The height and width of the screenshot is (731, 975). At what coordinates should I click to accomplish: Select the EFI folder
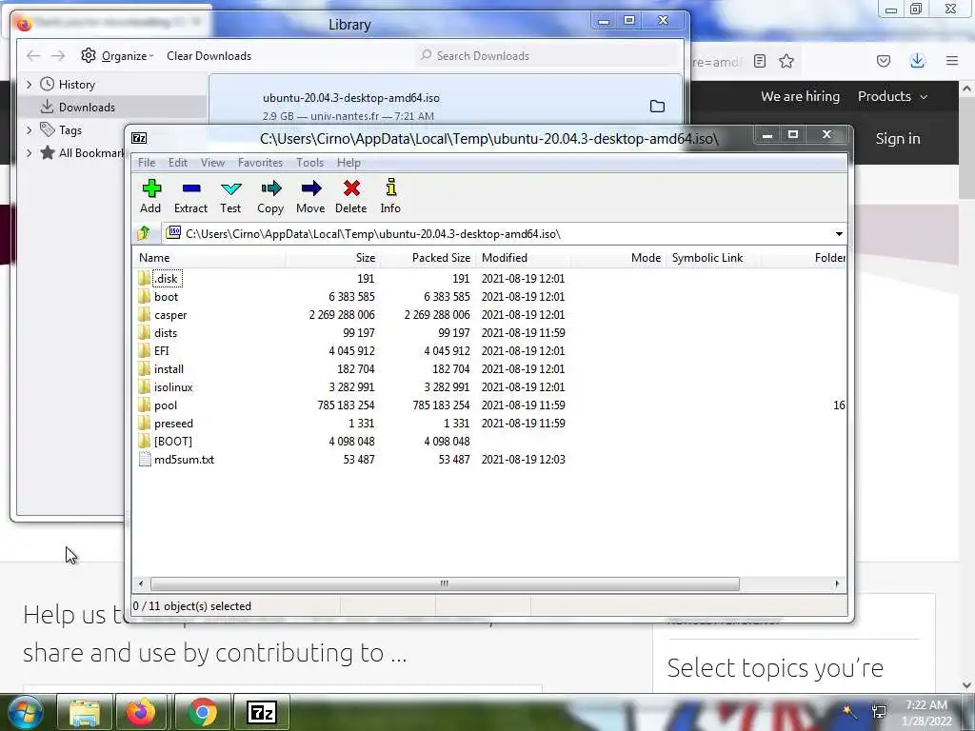[x=162, y=350]
